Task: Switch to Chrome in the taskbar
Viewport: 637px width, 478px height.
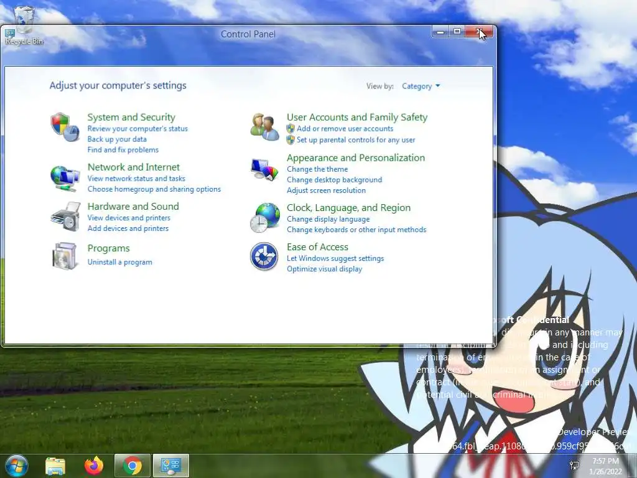Action: [133, 466]
